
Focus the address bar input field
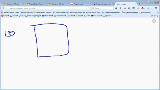(x=47, y=8)
